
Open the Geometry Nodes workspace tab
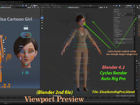46,4
